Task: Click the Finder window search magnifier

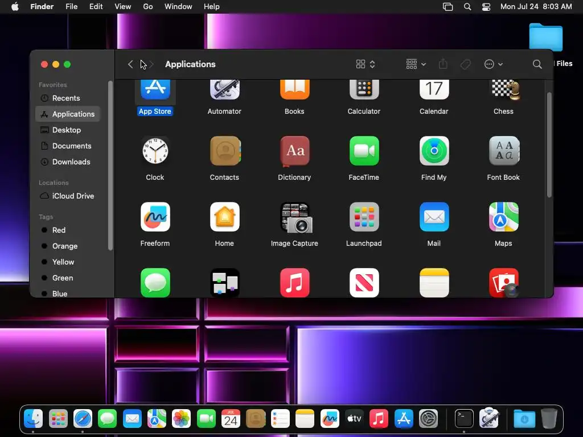Action: click(x=537, y=64)
